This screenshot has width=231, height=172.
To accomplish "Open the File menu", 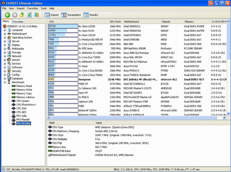I will [x=4, y=8].
